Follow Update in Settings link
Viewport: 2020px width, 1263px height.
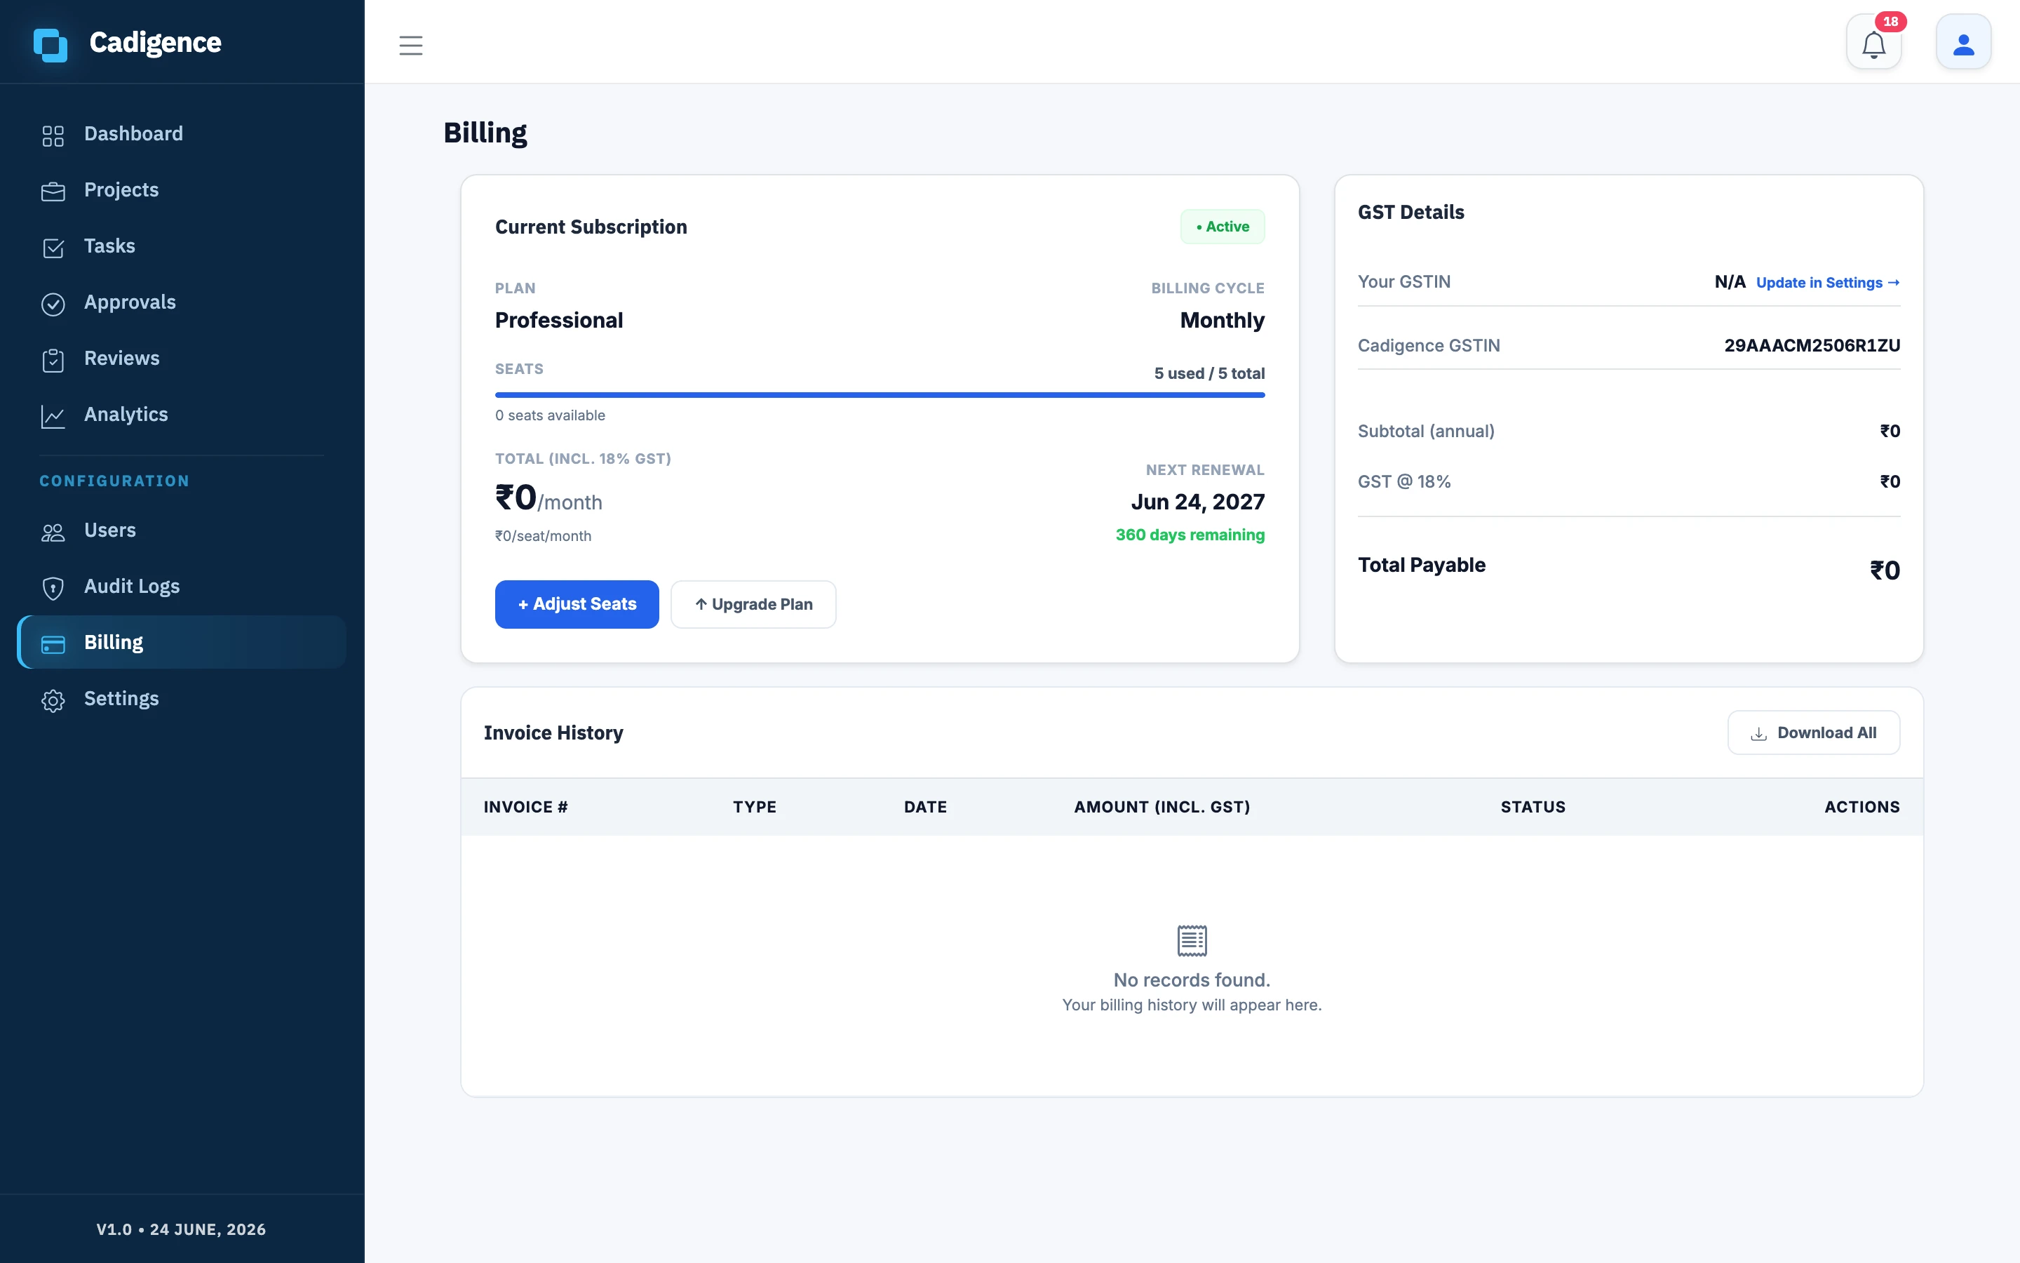tap(1828, 282)
